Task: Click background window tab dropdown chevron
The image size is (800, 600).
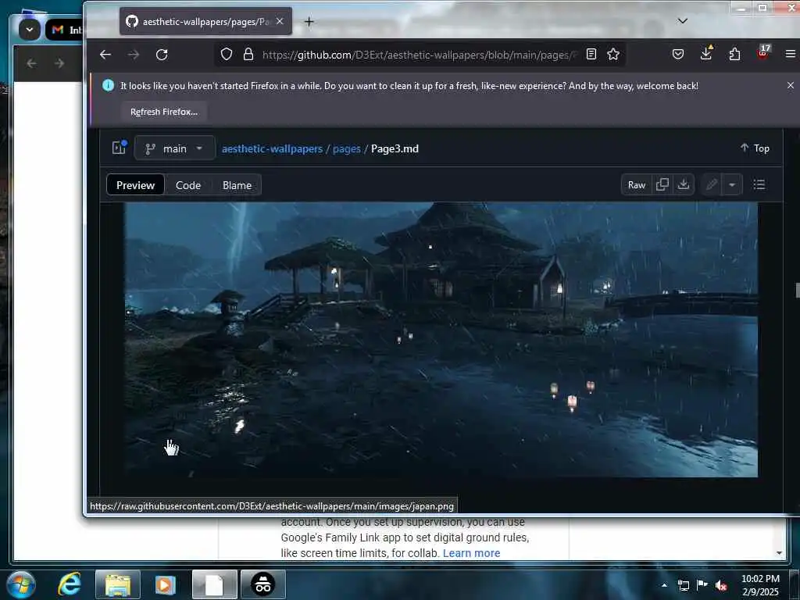Action: coord(30,30)
